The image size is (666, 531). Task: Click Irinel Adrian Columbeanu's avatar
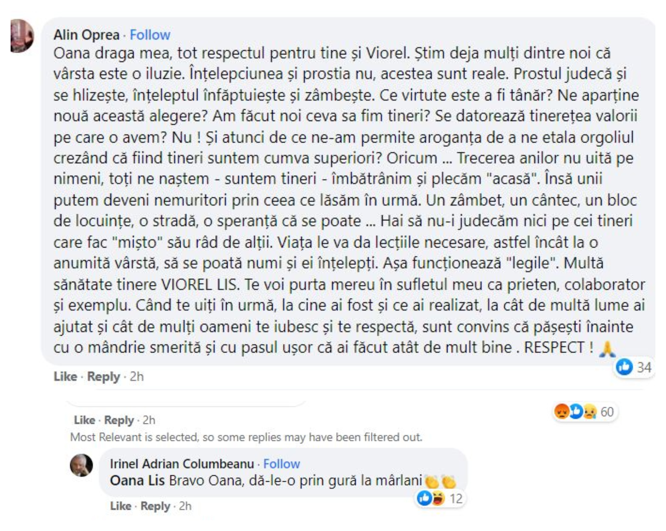pyautogui.click(x=81, y=465)
